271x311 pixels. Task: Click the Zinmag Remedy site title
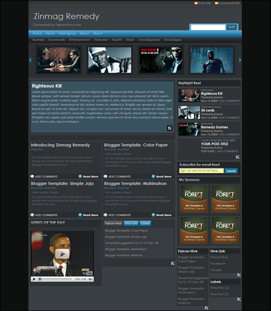[67, 16]
